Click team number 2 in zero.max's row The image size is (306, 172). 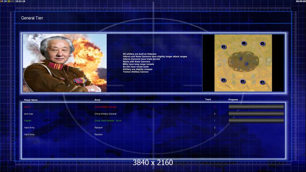(x=215, y=114)
